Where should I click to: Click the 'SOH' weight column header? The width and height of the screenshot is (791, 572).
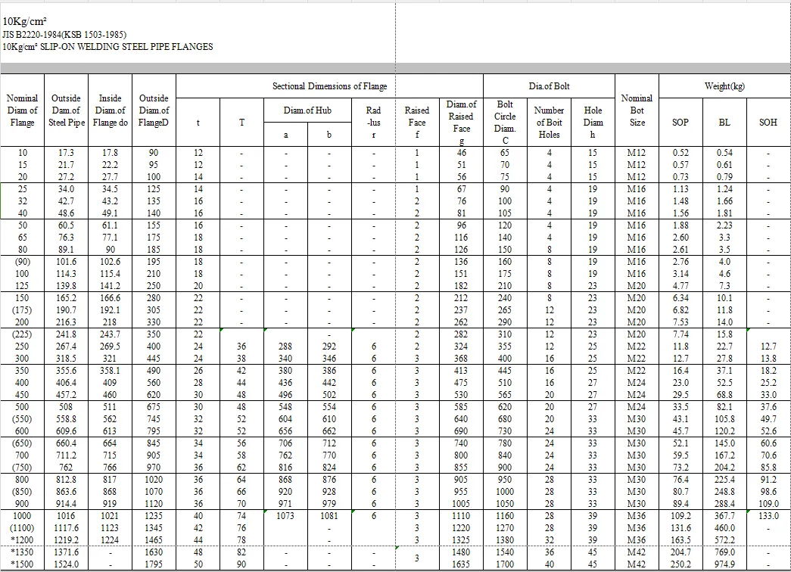(768, 123)
